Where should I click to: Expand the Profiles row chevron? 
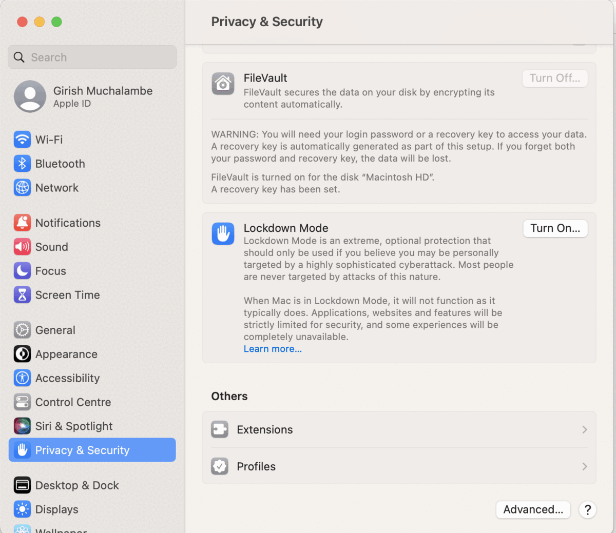point(584,467)
